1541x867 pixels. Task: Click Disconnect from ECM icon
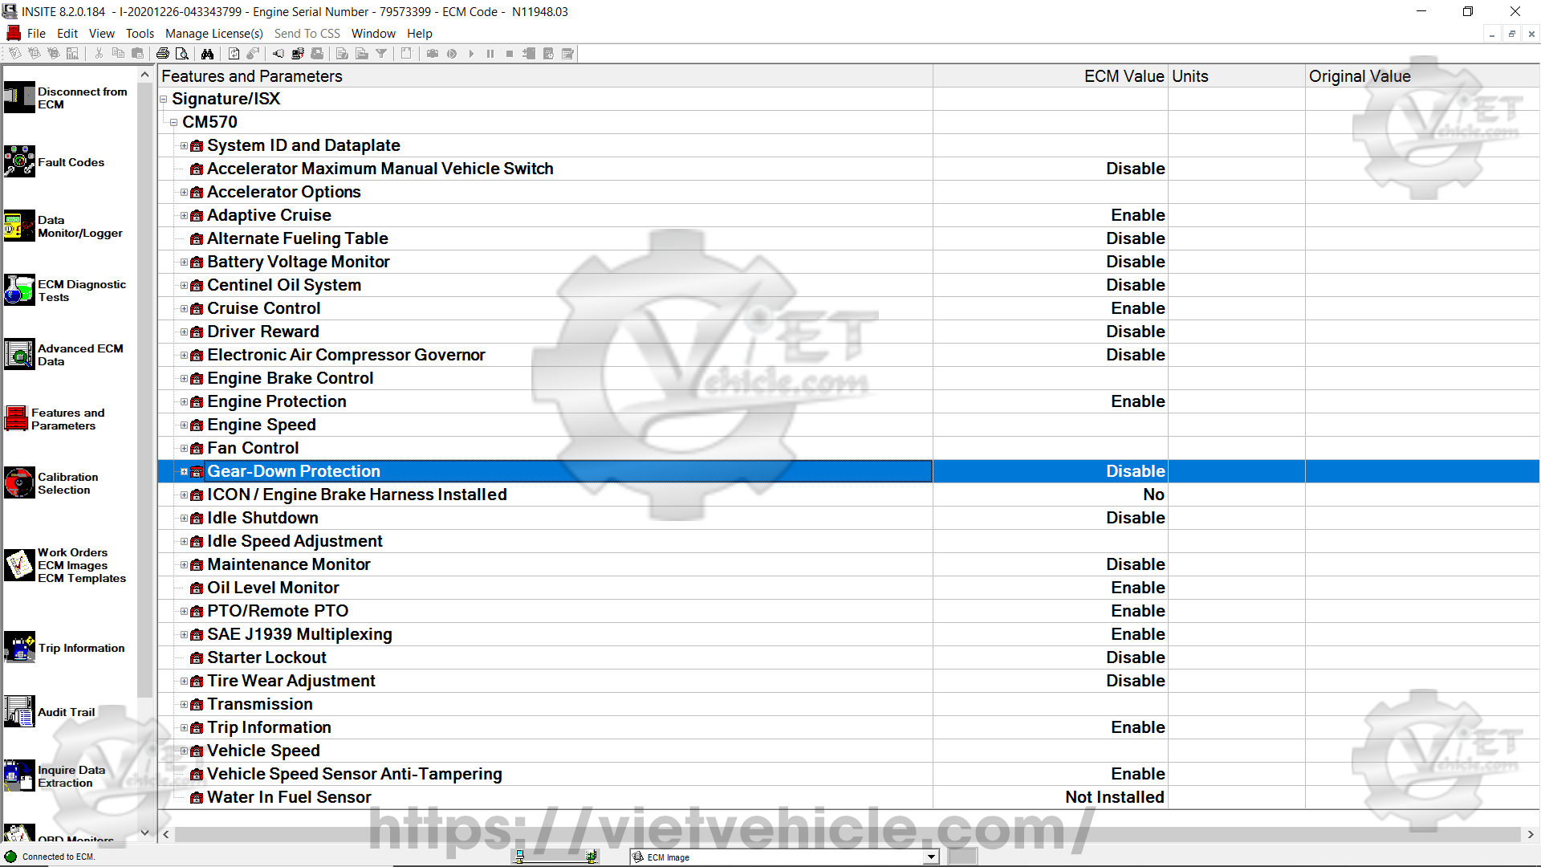19,97
